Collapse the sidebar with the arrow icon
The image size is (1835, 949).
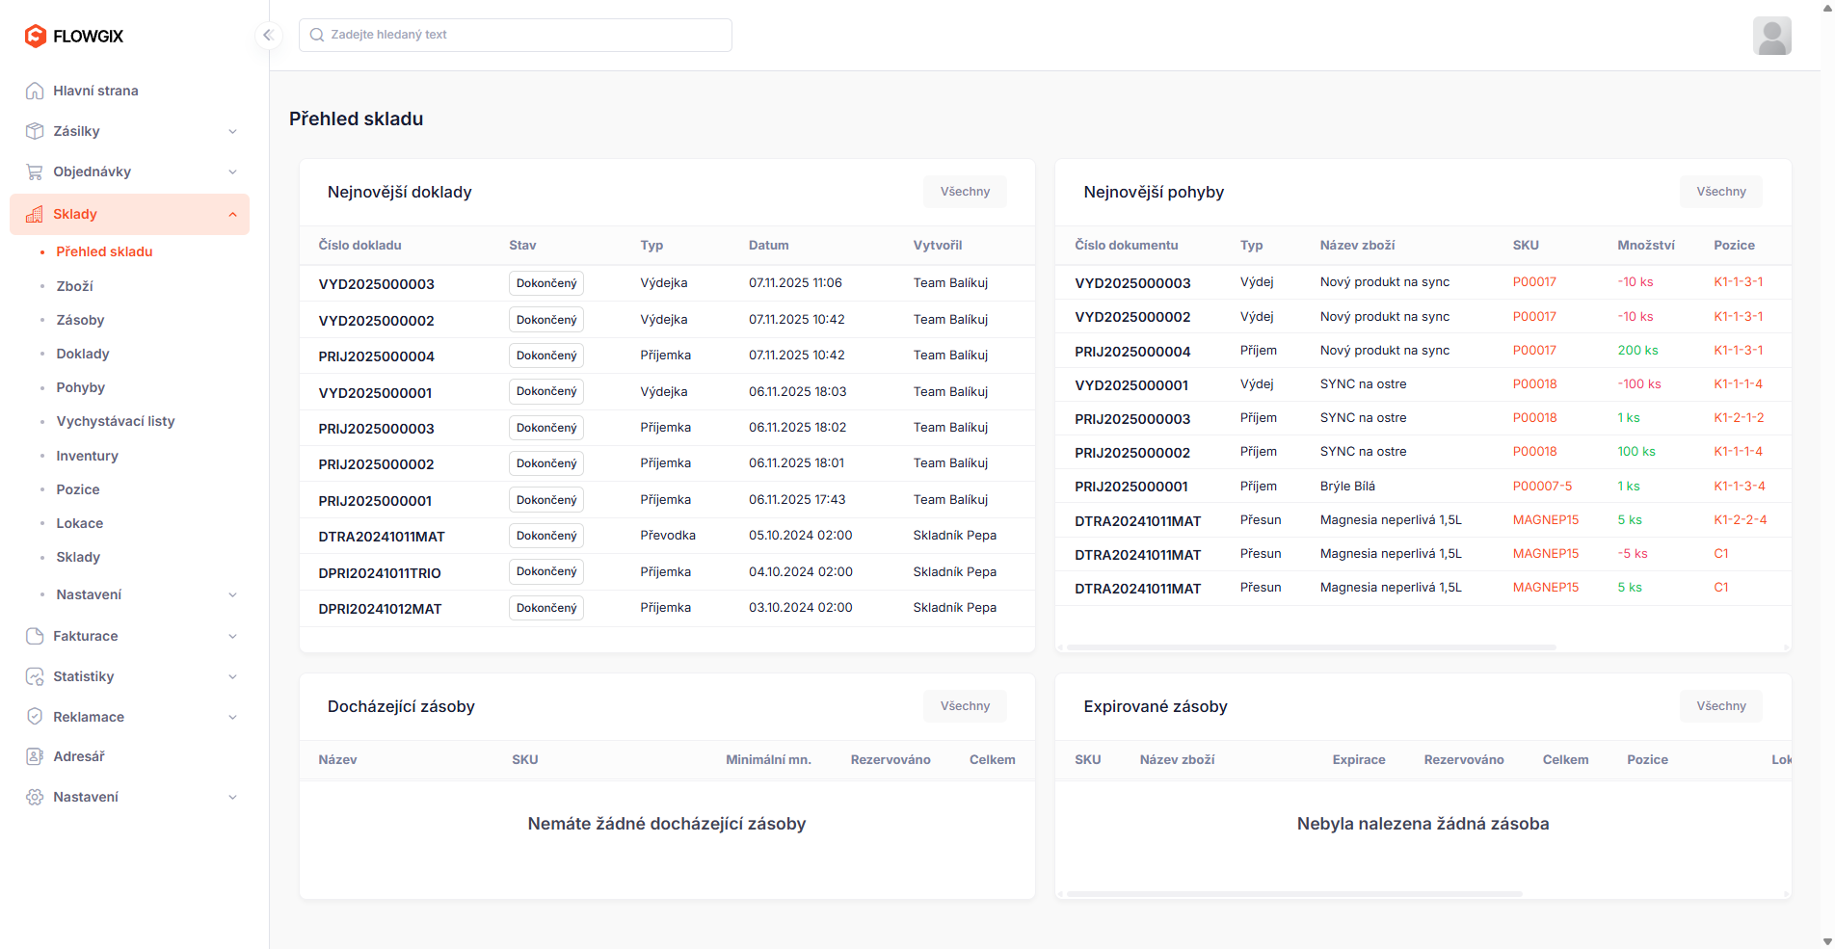click(268, 36)
